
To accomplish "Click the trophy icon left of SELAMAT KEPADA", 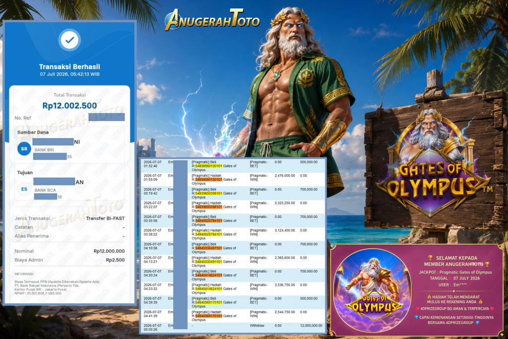I will click(x=430, y=258).
